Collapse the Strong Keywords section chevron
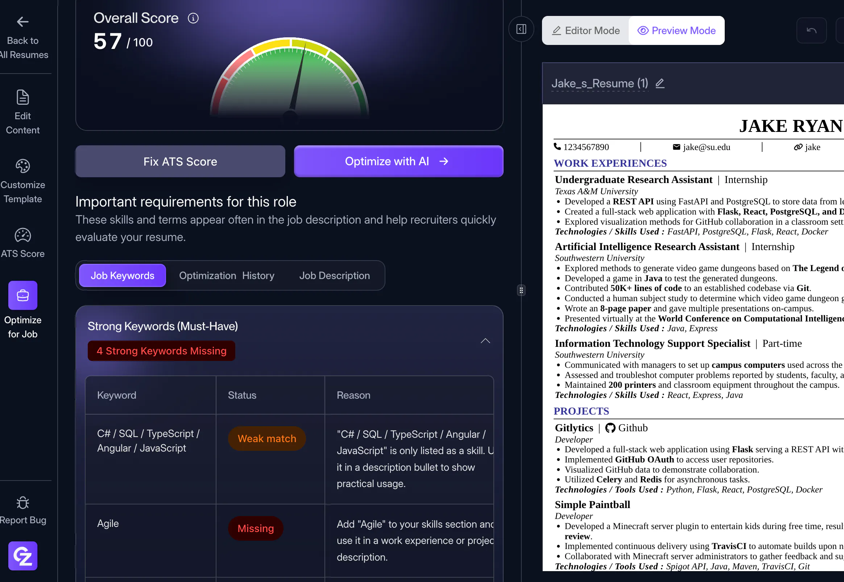The image size is (844, 582). pyautogui.click(x=485, y=341)
